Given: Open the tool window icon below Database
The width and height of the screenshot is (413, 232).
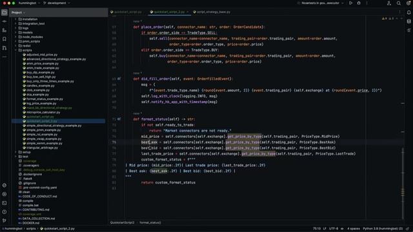Looking at the screenshot, I should pyautogui.click(x=408, y=30).
